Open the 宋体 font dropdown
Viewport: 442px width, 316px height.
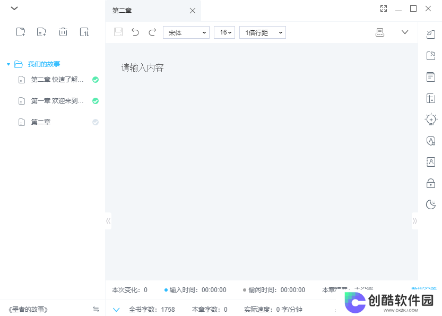coord(186,32)
